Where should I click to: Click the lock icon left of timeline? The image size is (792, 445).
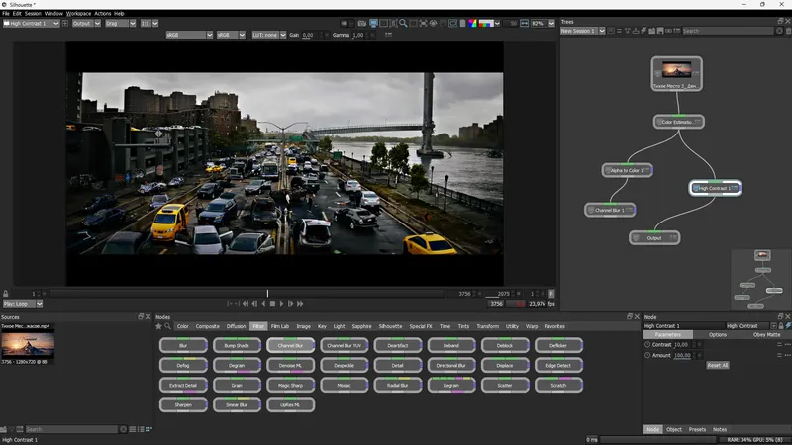(x=7, y=294)
